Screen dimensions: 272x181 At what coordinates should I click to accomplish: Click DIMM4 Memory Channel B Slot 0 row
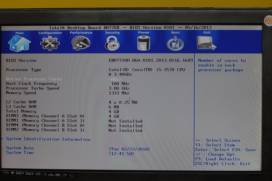click(x=74, y=126)
